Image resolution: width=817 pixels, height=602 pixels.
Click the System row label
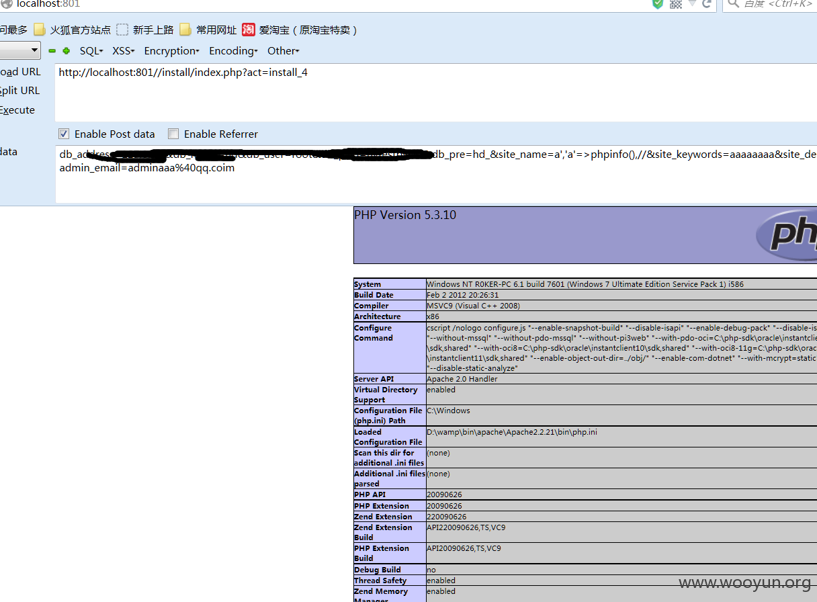[x=368, y=285]
